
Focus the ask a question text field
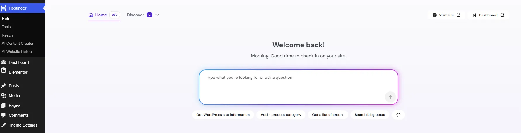tap(298, 87)
